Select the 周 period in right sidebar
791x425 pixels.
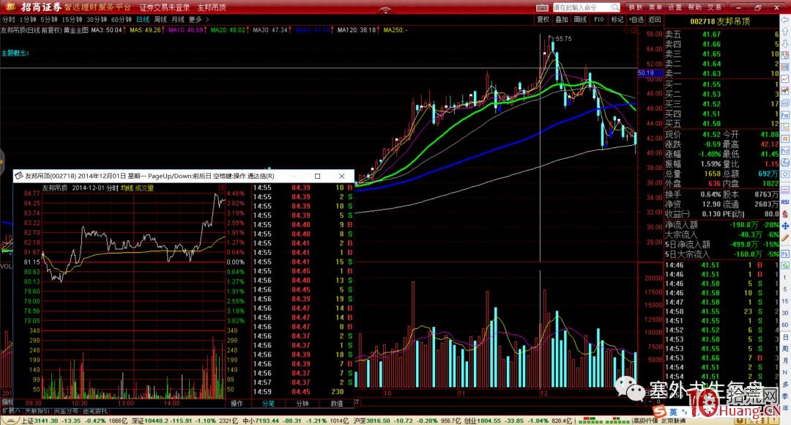click(x=785, y=349)
